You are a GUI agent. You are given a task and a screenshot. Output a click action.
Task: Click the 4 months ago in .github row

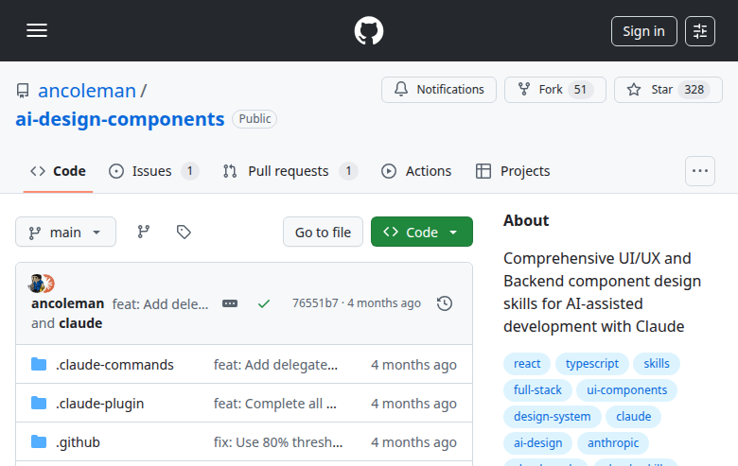coord(413,442)
